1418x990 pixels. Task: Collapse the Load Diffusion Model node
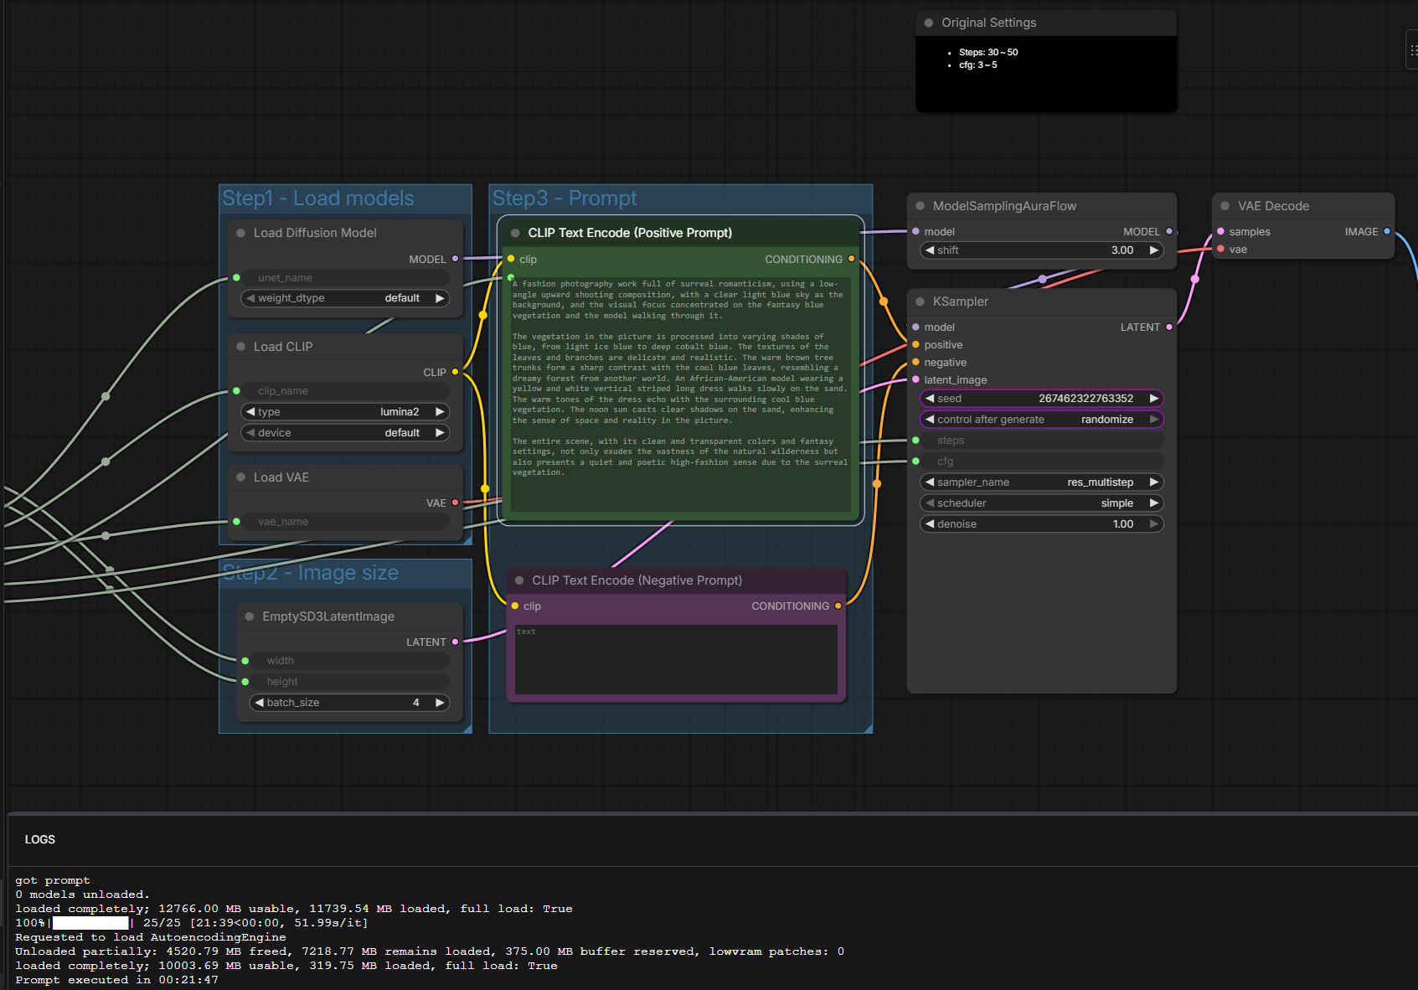pyautogui.click(x=241, y=233)
